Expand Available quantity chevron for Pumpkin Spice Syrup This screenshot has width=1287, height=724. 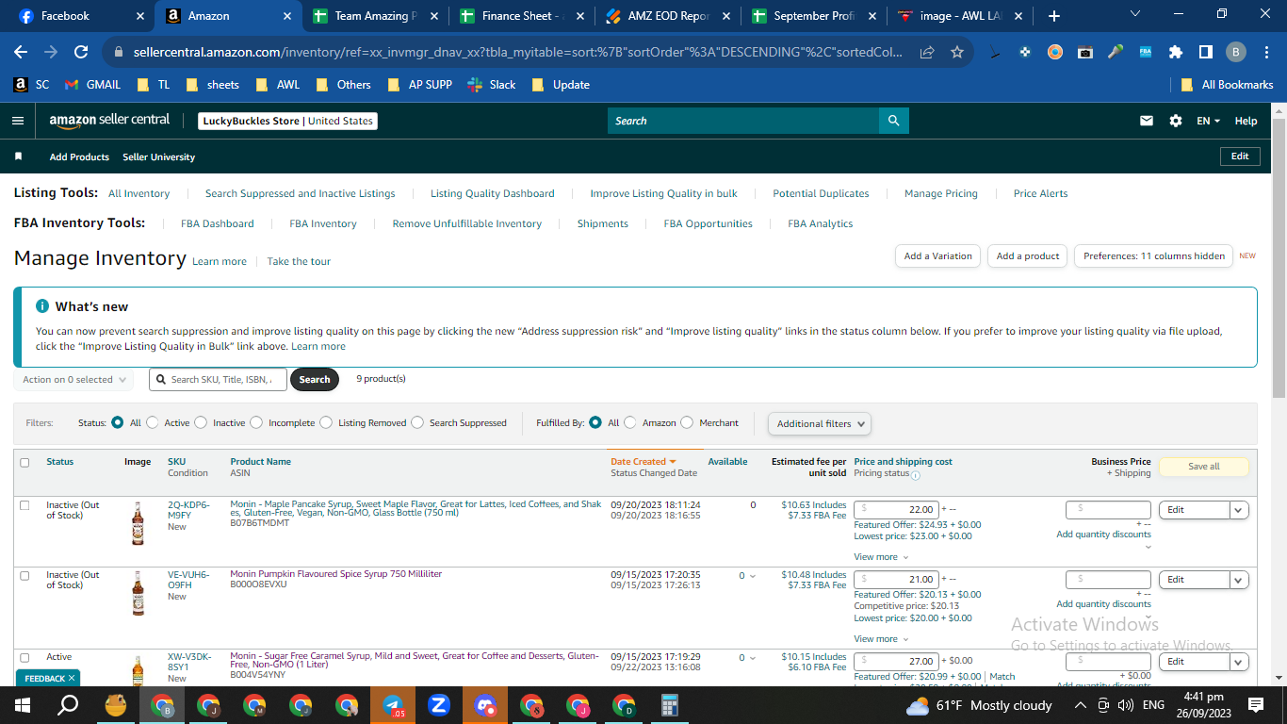(x=752, y=576)
